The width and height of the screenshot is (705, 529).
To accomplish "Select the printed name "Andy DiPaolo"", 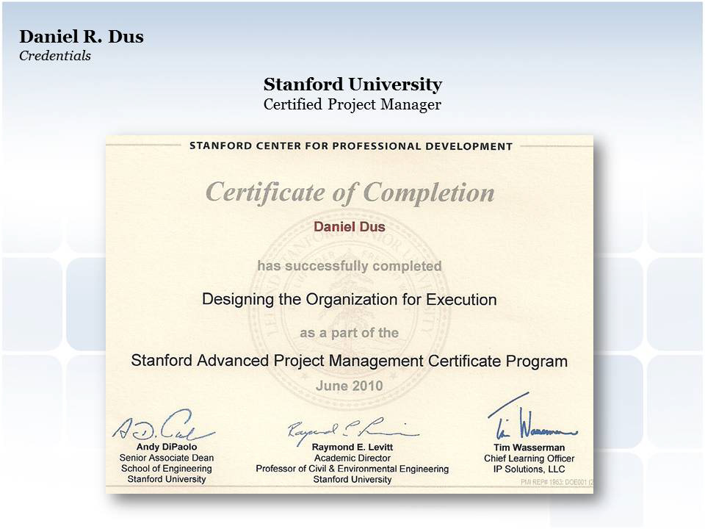I will click(167, 447).
